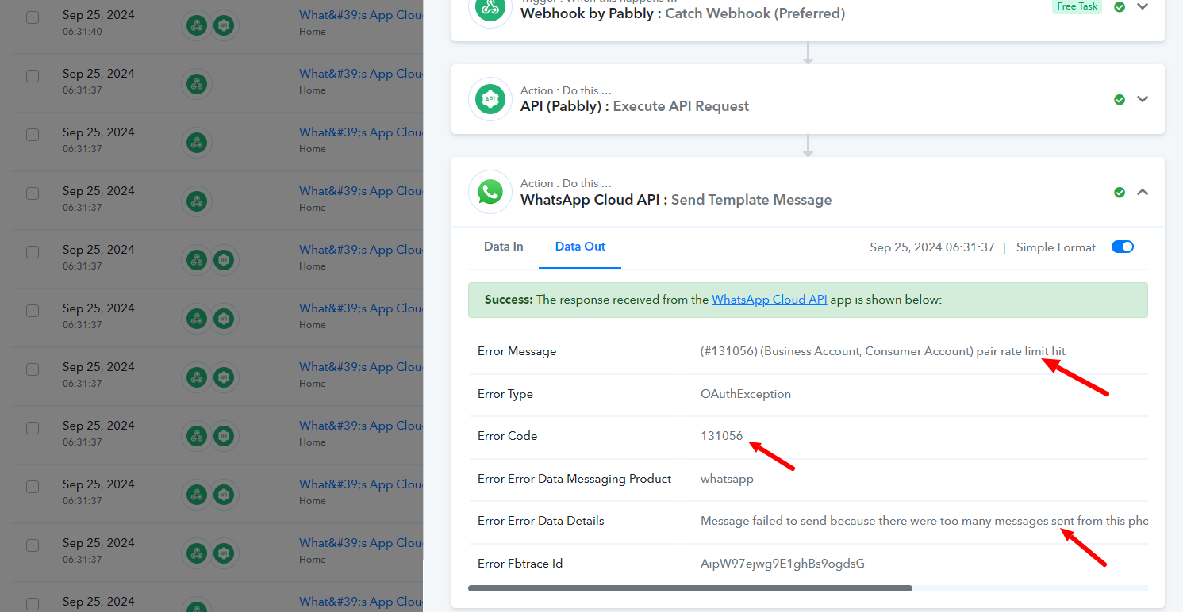
Task: Click green status check on Webhook by Pabbly step
Action: (1120, 6)
